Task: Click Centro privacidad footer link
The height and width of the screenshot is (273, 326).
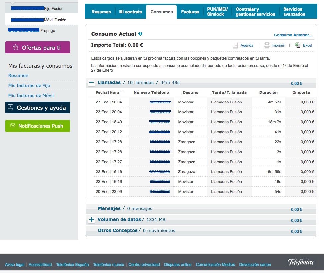Action: [144, 265]
